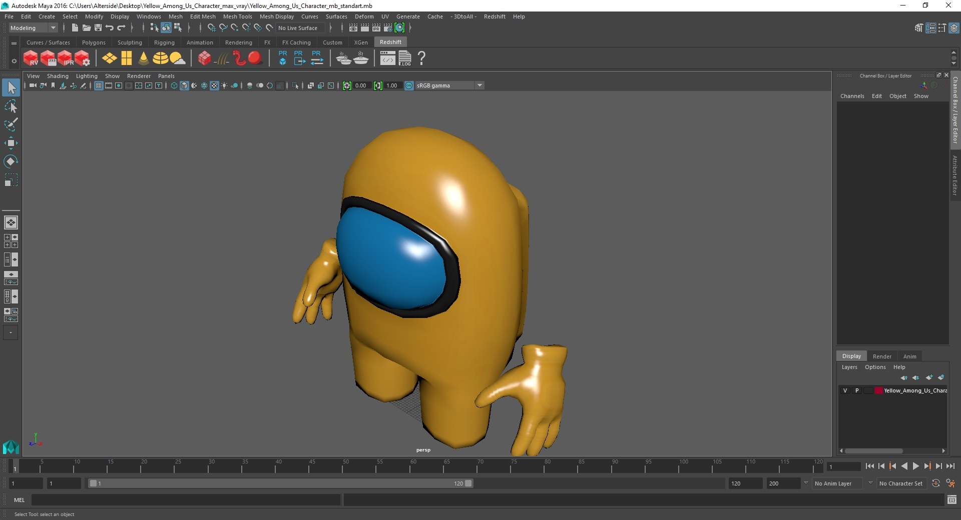Open viewport Shading menu
Viewport: 961px width, 520px height.
point(58,76)
